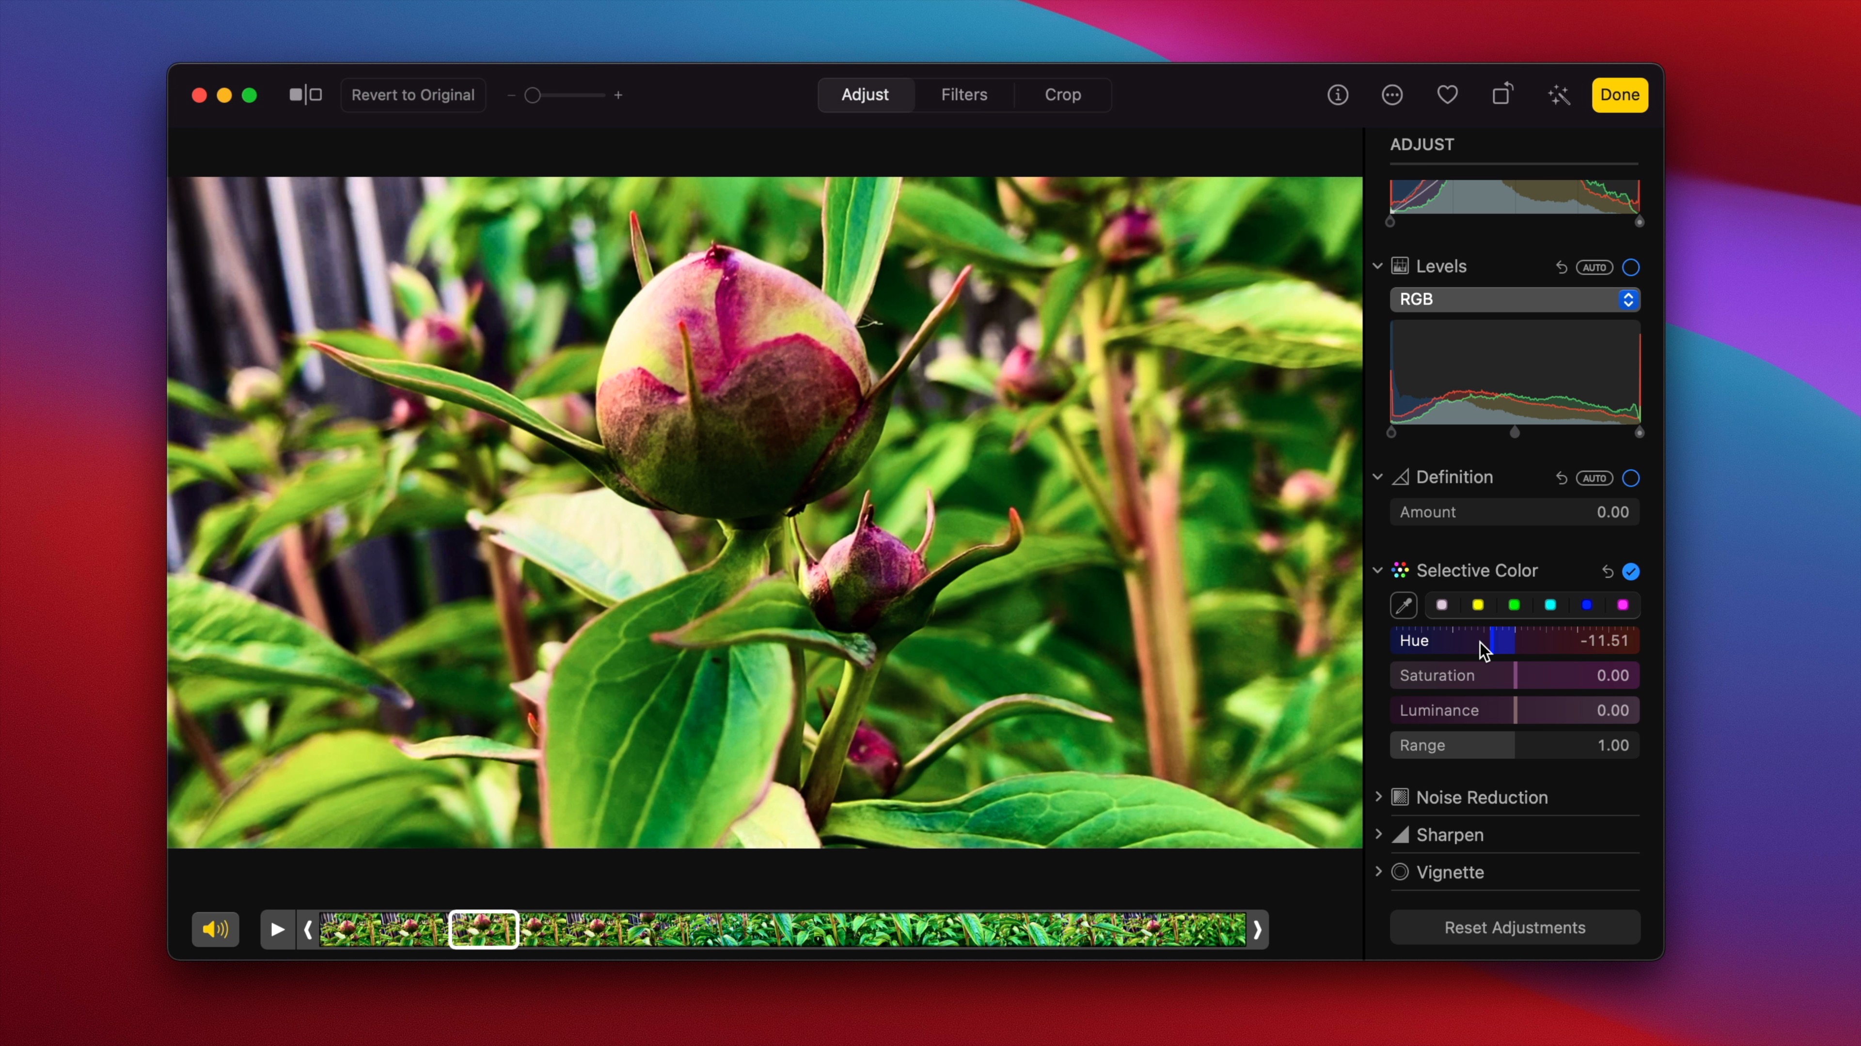Click Revert to Original
Image resolution: width=1861 pixels, height=1046 pixels.
point(412,94)
